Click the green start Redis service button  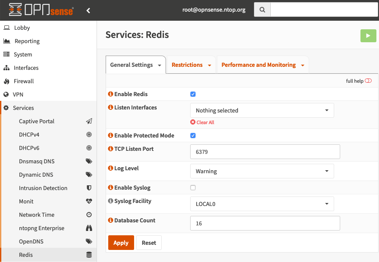tap(368, 36)
